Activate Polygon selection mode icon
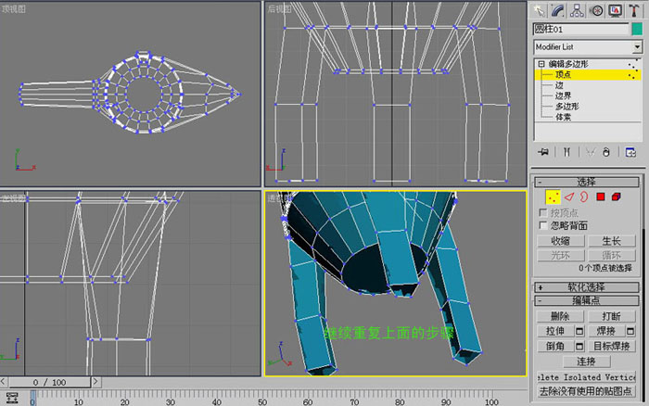 pos(601,197)
